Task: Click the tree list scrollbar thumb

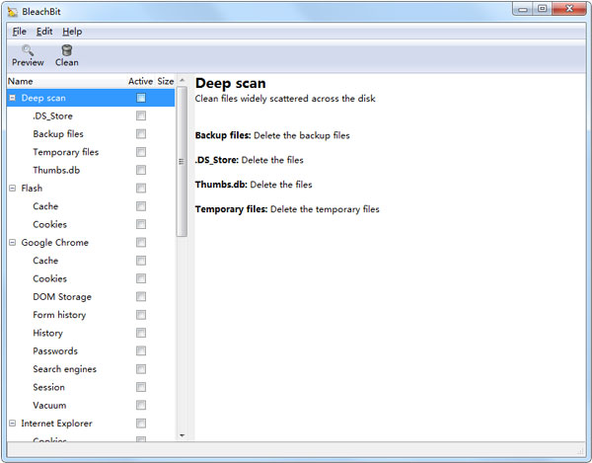Action: [x=182, y=162]
